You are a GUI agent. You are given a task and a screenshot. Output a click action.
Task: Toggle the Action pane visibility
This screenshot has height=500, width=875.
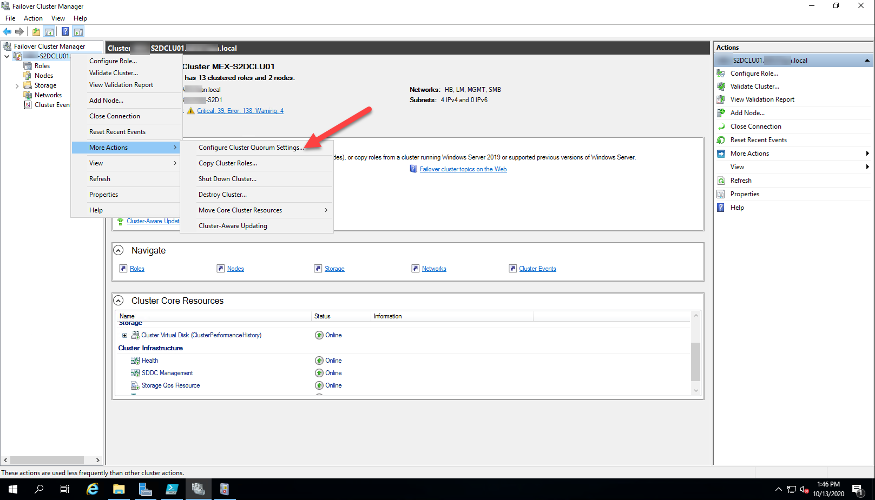click(78, 31)
